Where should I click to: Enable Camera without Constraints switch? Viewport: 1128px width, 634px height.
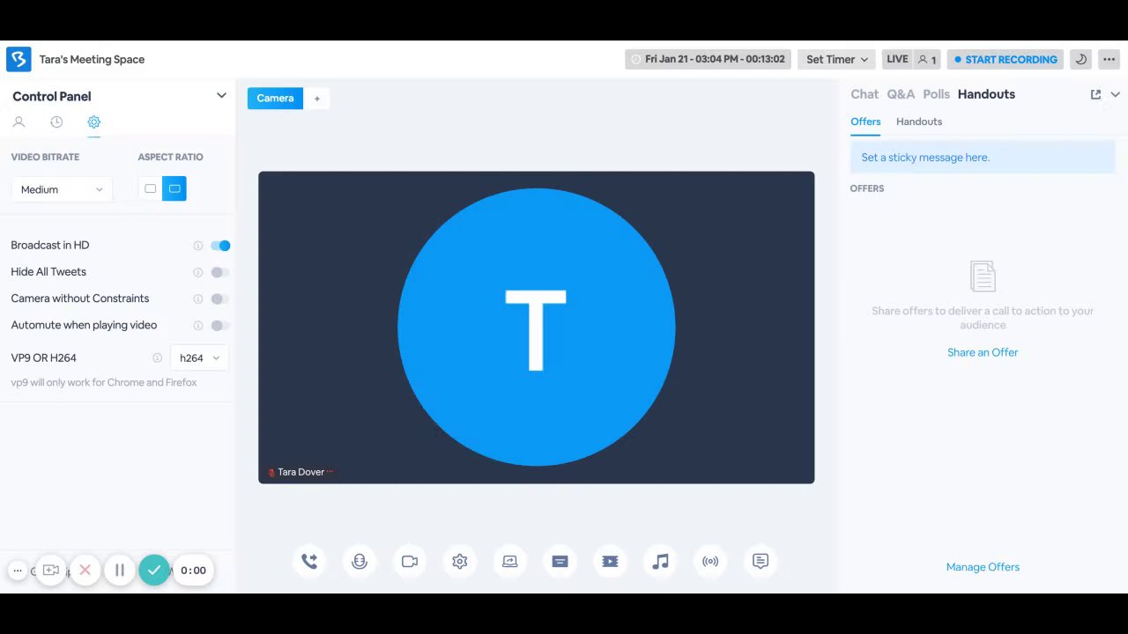tap(220, 299)
